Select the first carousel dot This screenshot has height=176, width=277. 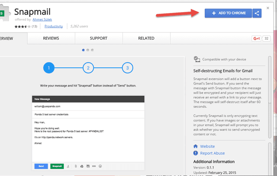pos(83,50)
